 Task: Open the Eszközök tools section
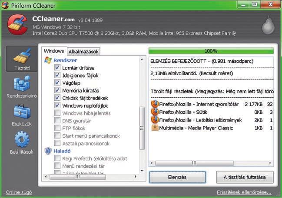coord(22,115)
